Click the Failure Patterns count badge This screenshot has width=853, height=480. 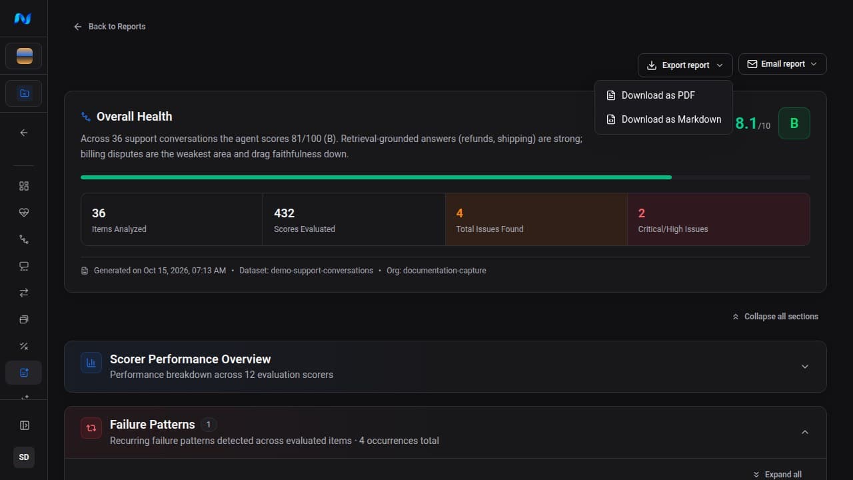[x=209, y=425]
